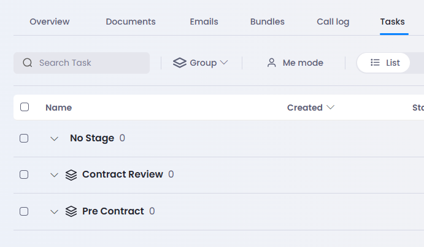Check the Contract Review row checkbox
Image resolution: width=424 pixels, height=247 pixels.
(x=24, y=174)
